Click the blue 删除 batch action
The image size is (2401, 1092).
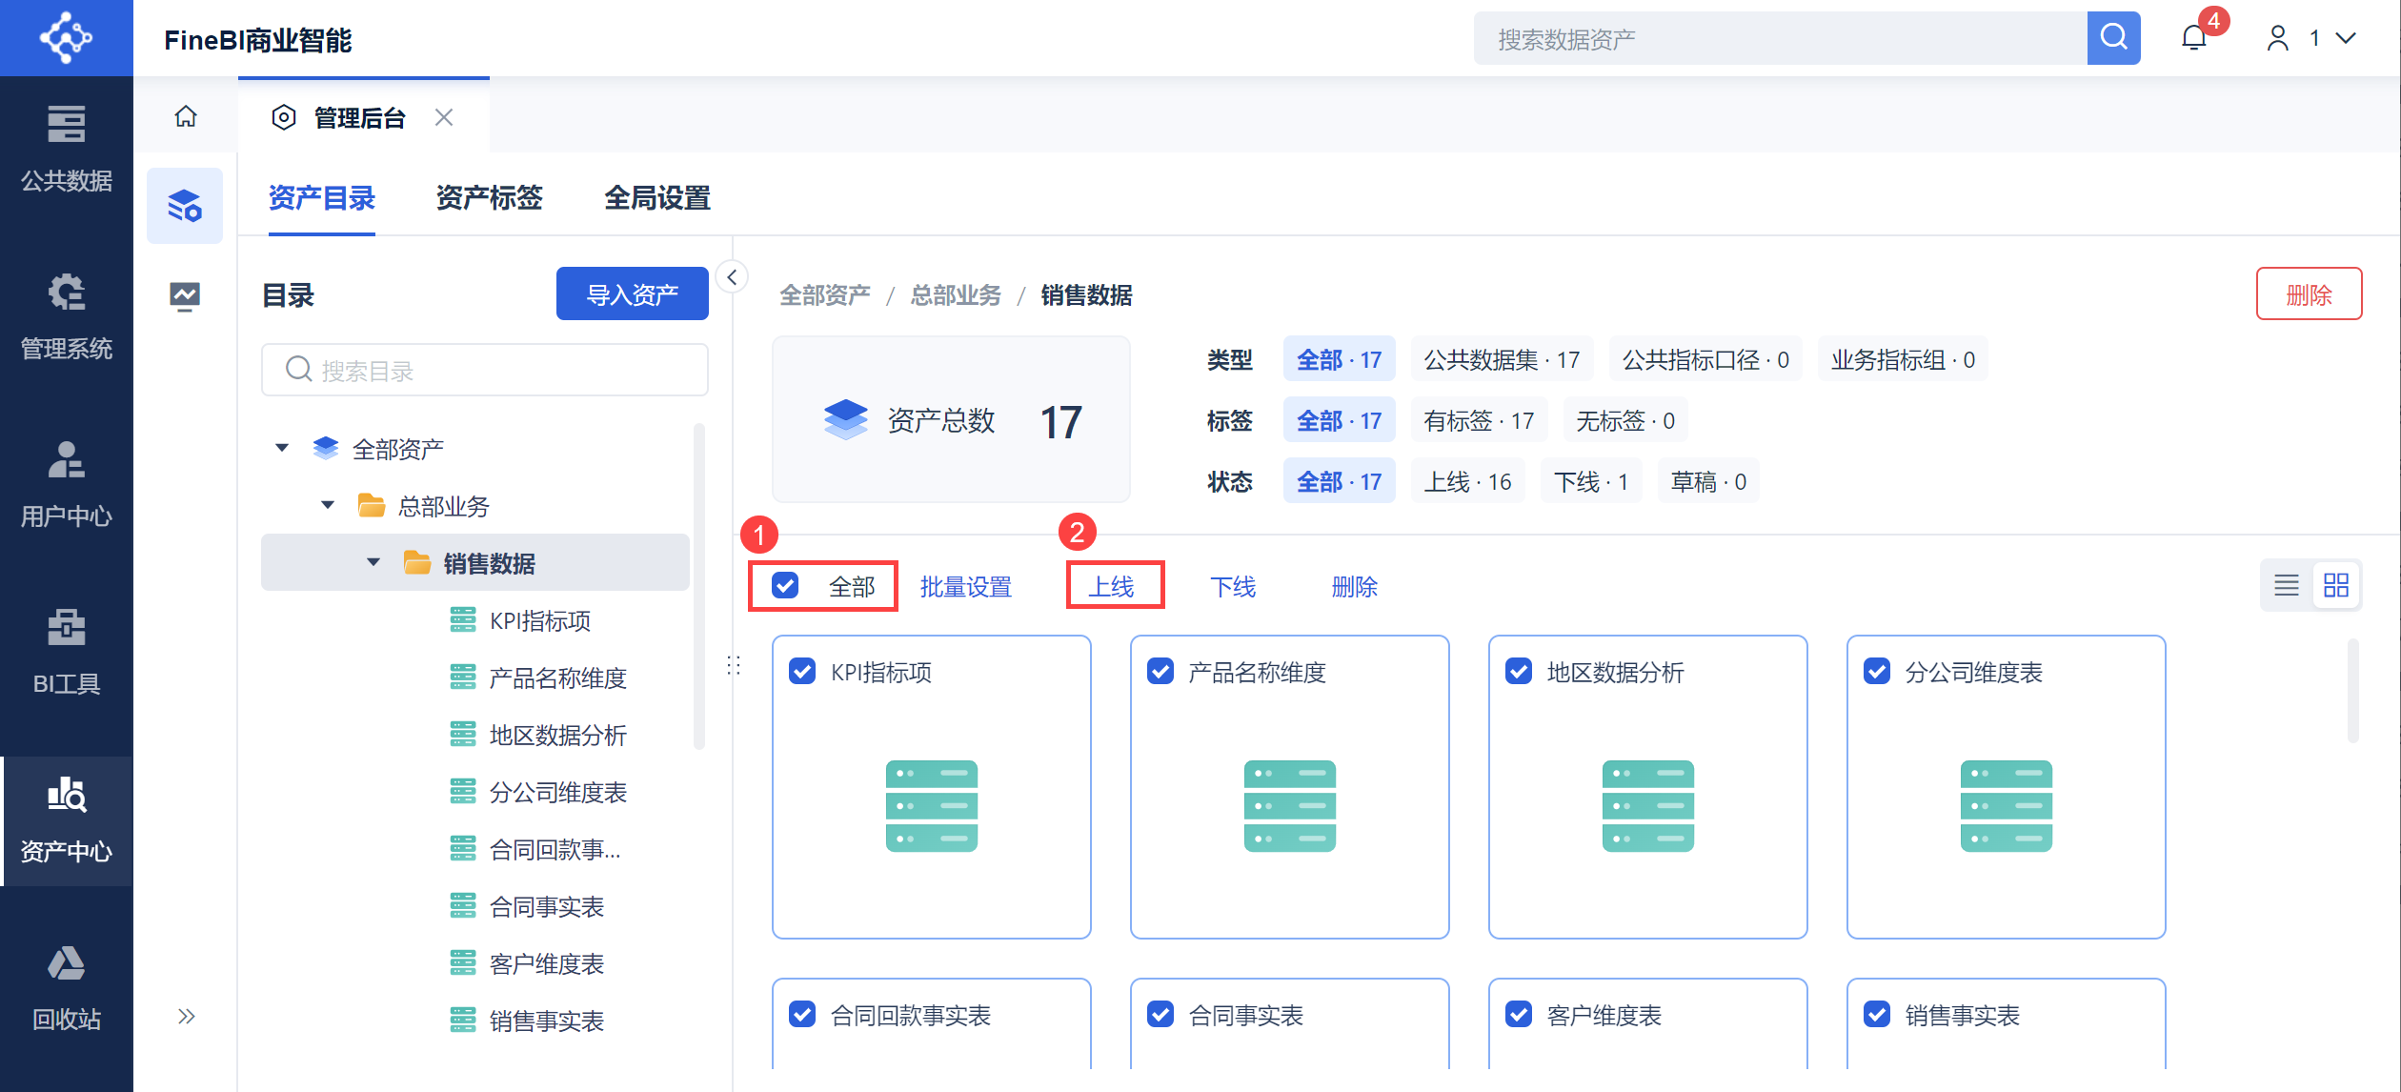(x=1355, y=586)
